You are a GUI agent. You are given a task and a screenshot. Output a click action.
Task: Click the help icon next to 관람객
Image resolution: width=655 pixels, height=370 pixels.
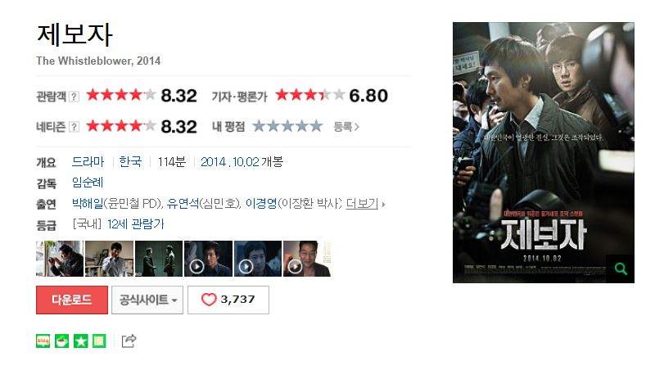pos(74,97)
